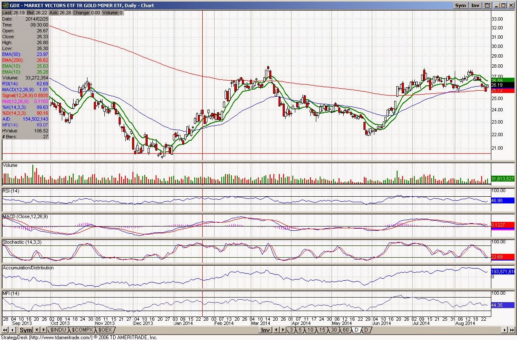Click the HValue 106.52 data row
Image resolution: width=517 pixels, height=340 pixels.
point(25,131)
